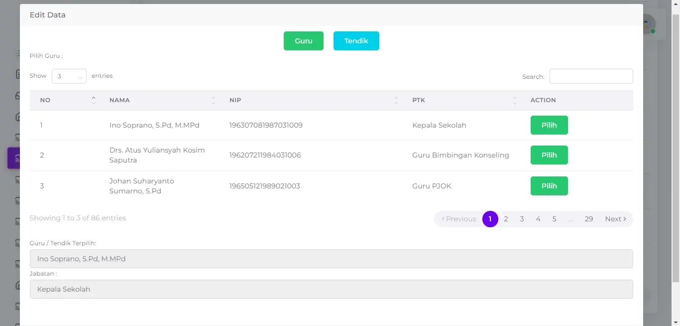Click NIP 196207211984031006 cell

pyautogui.click(x=265, y=155)
